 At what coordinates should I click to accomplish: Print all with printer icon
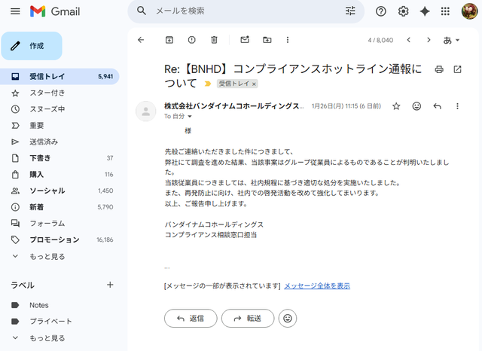coord(439,69)
